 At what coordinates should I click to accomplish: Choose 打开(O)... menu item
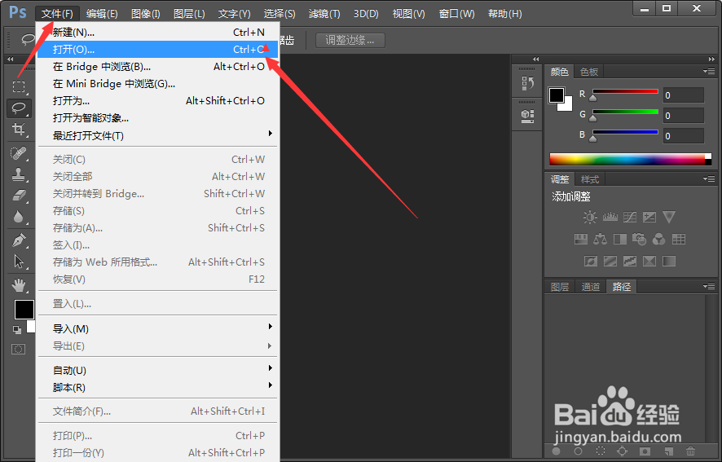pyautogui.click(x=157, y=49)
